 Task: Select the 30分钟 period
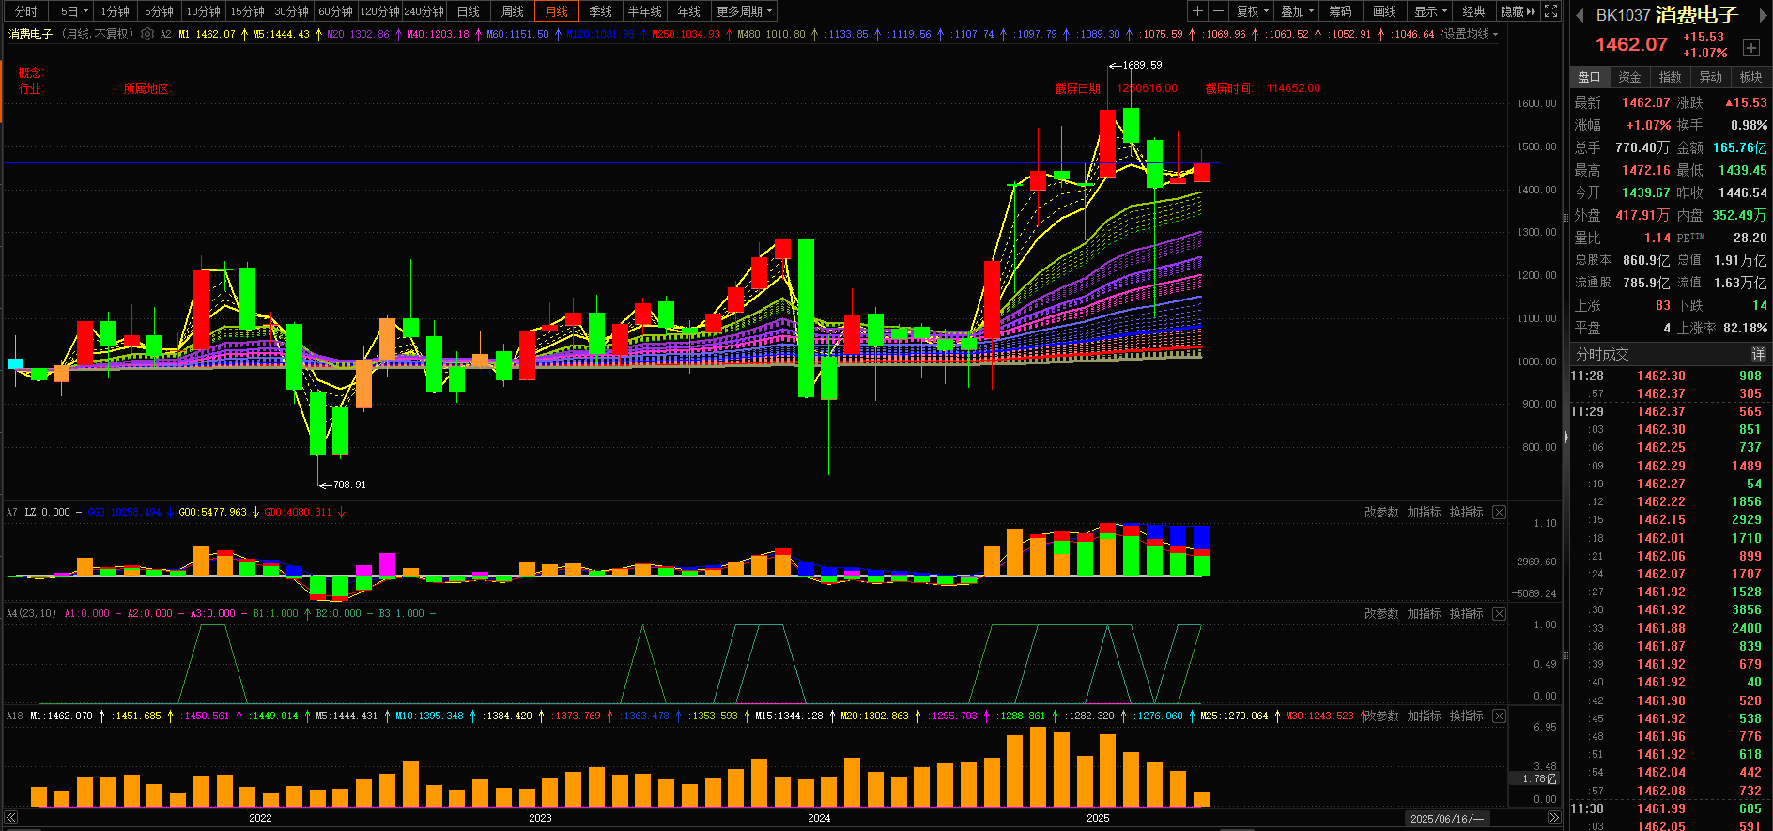[292, 11]
